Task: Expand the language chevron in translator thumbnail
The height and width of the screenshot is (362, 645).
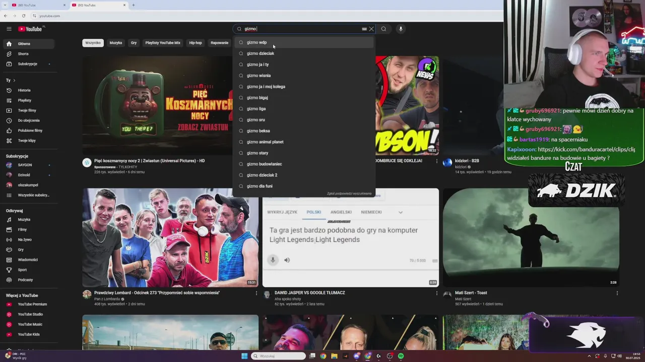Action: (x=401, y=212)
